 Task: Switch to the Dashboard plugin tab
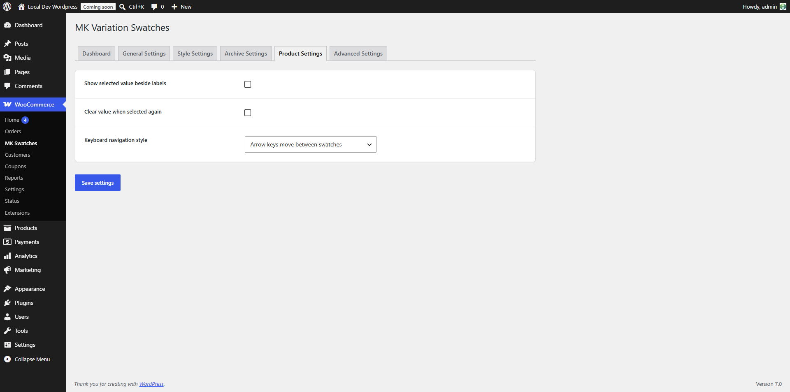[96, 53]
